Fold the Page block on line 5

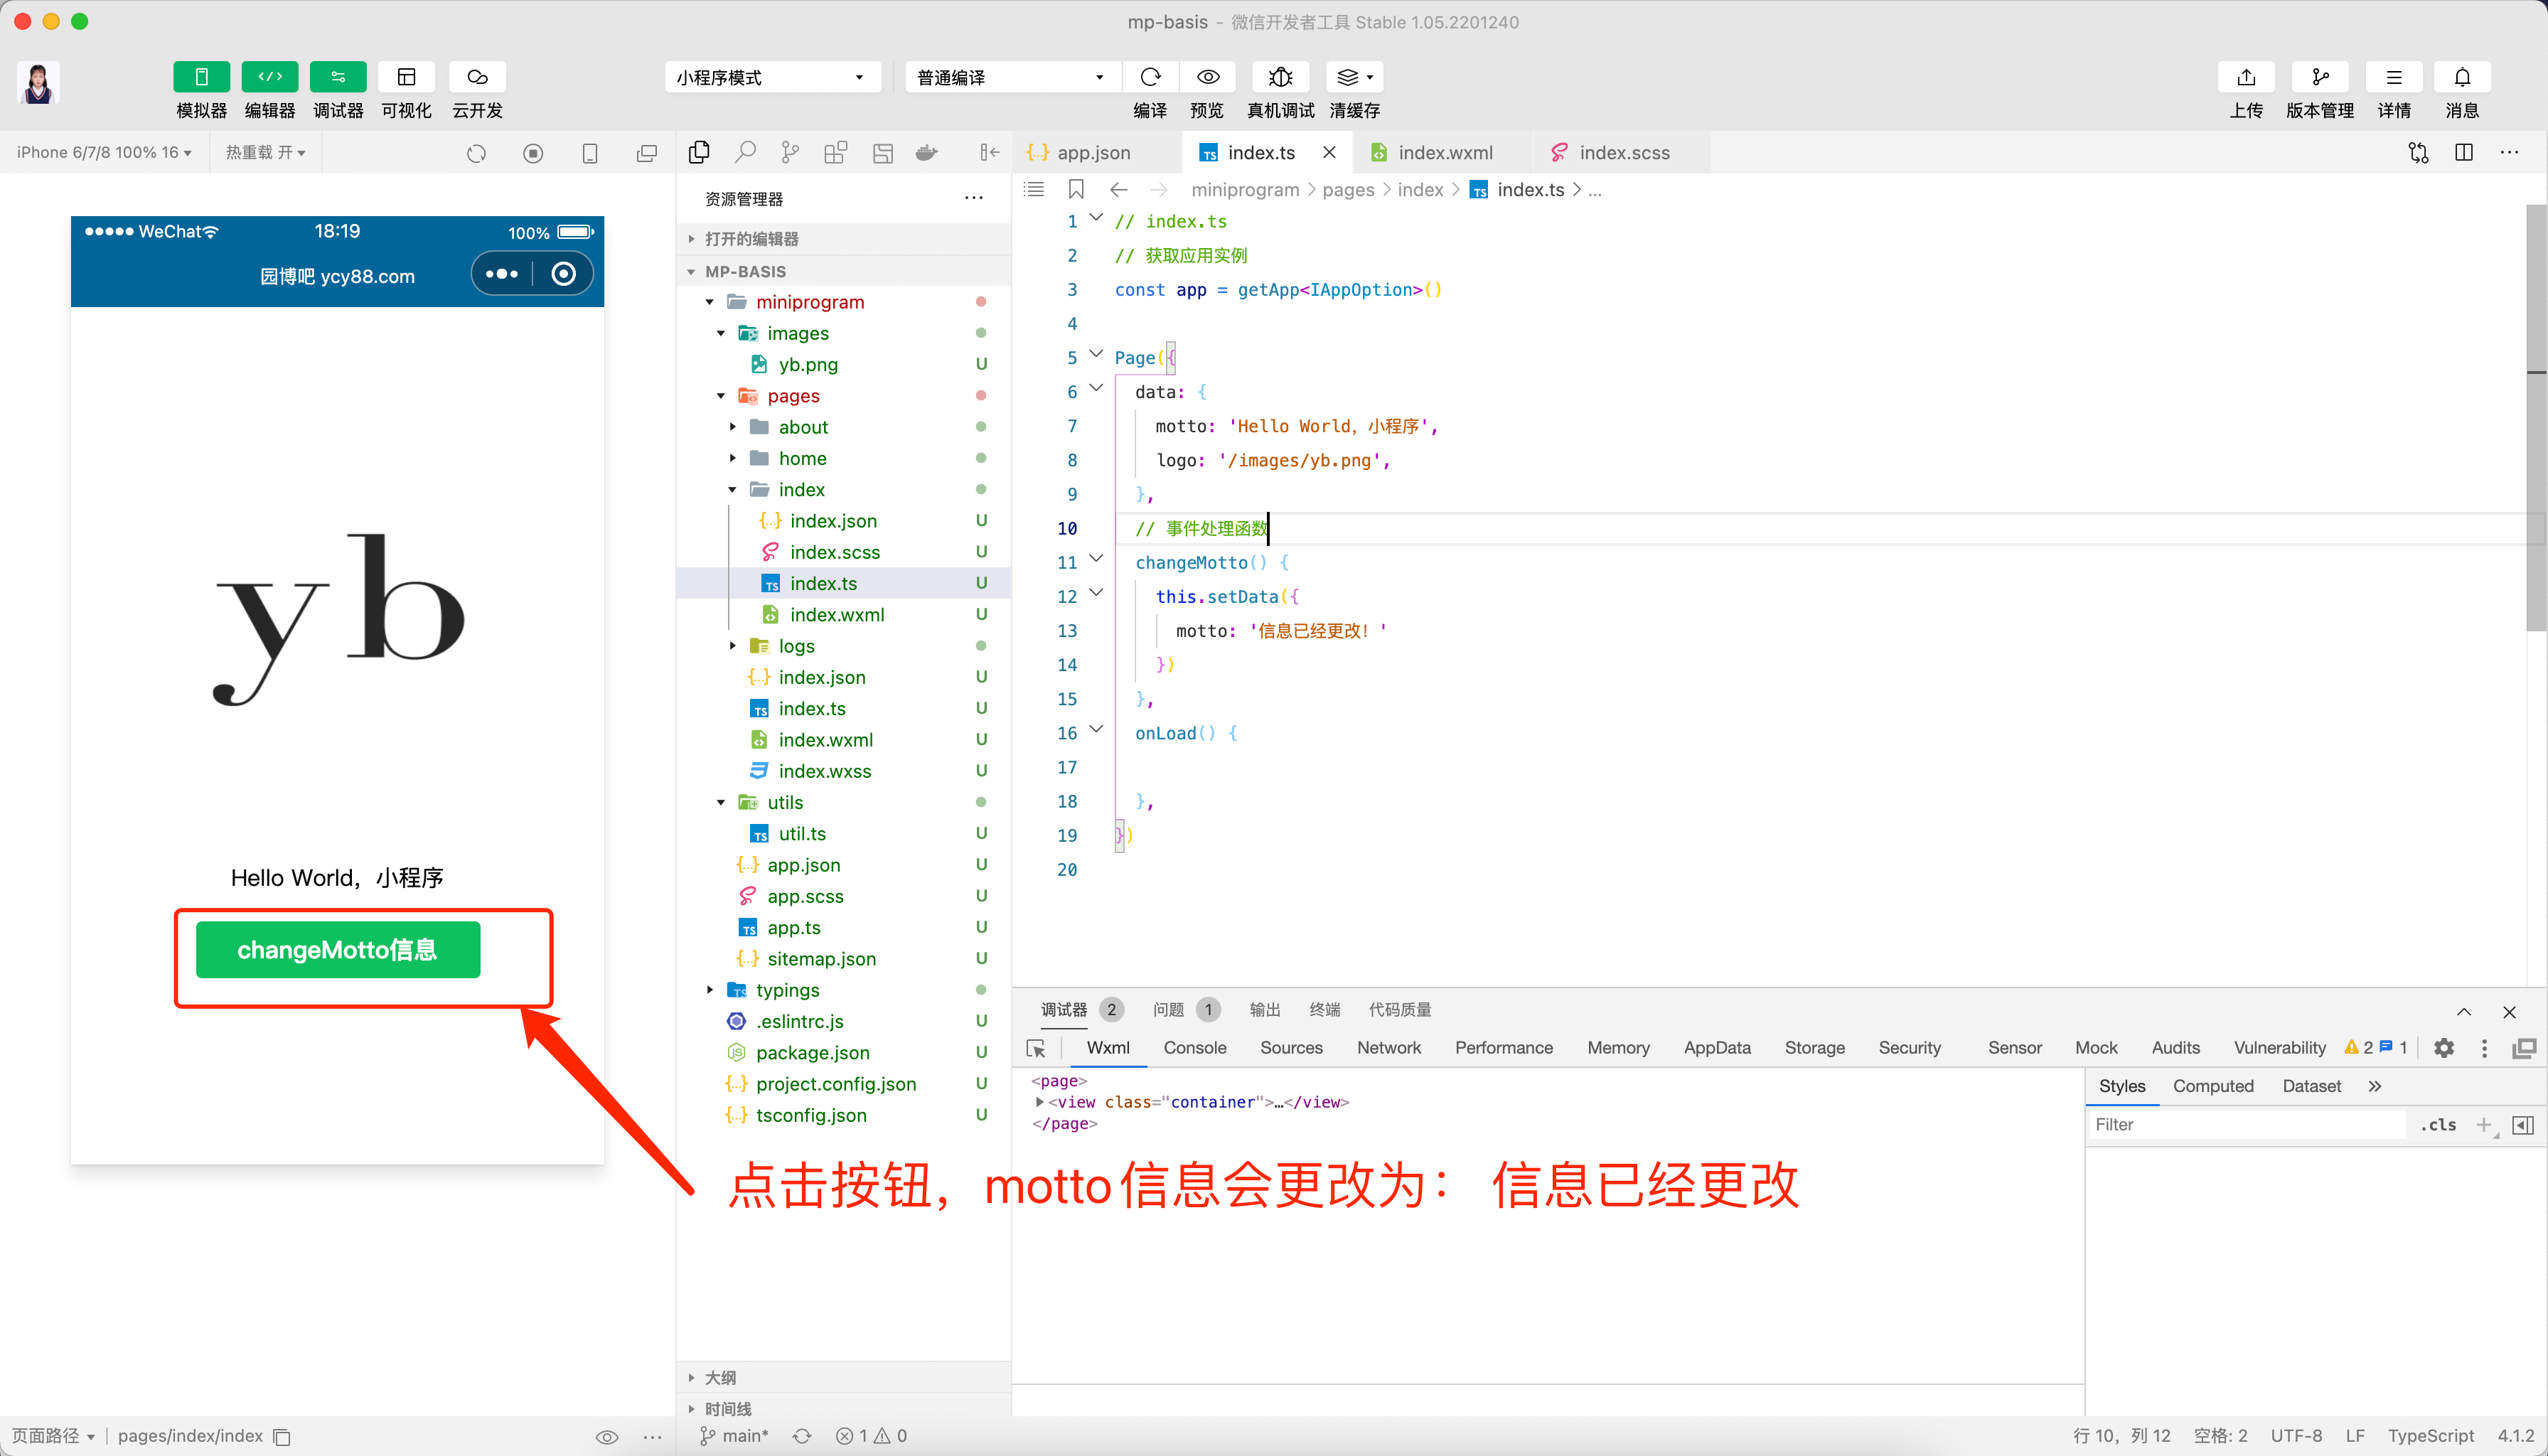click(1096, 354)
